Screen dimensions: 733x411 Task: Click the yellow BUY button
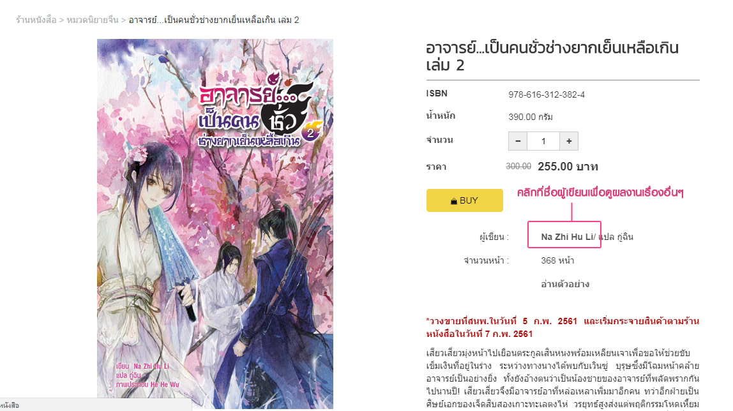click(x=464, y=200)
